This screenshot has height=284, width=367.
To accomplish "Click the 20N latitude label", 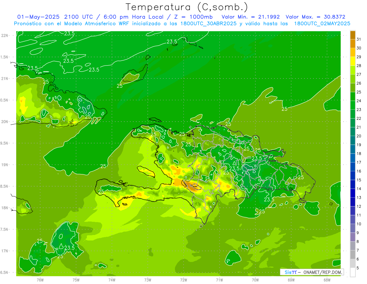I will (x=5, y=122).
